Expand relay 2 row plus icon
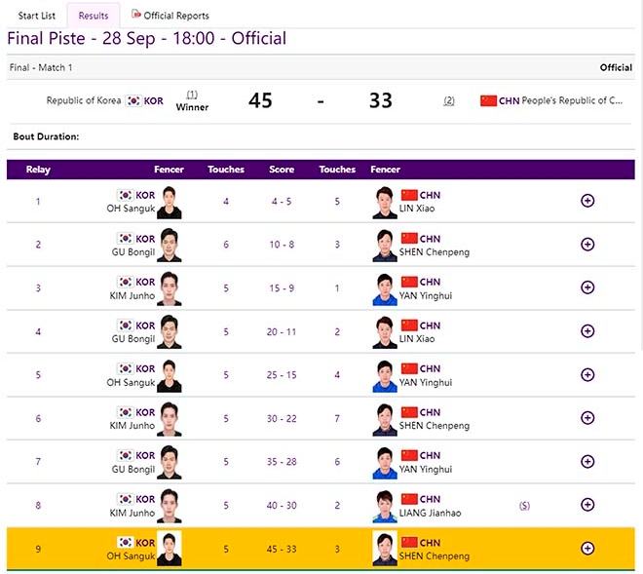This screenshot has height=574, width=643. point(586,244)
